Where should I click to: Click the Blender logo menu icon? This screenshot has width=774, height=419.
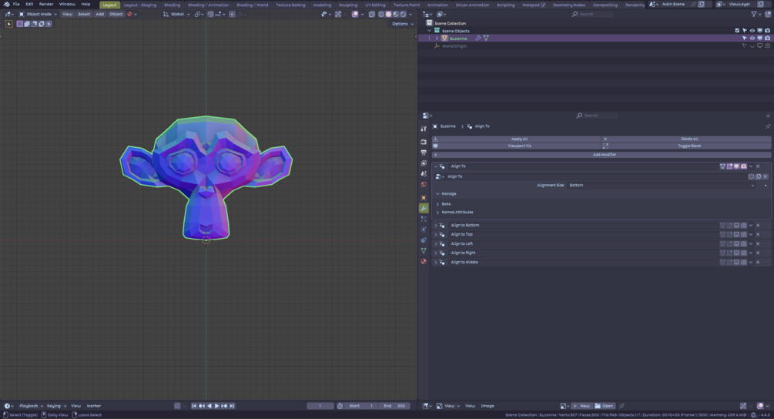tap(6, 4)
